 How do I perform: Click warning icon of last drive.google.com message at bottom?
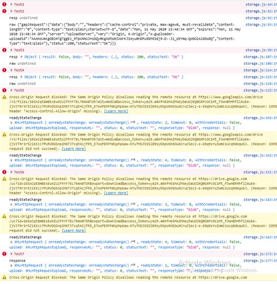[4, 277]
